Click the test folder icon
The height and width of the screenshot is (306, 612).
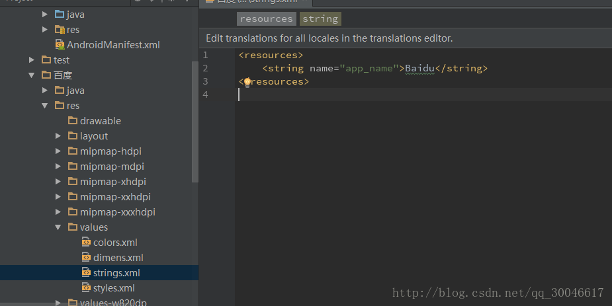coord(46,60)
